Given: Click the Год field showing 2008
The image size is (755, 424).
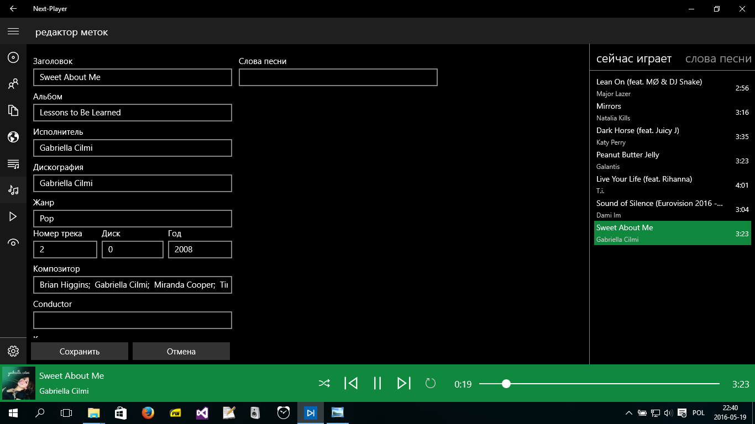Looking at the screenshot, I should (200, 250).
